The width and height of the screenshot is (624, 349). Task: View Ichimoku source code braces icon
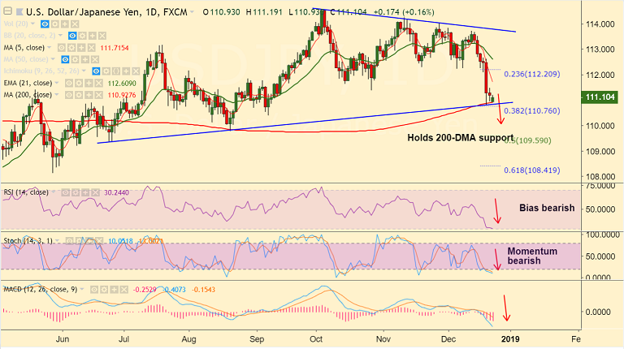click(116, 71)
